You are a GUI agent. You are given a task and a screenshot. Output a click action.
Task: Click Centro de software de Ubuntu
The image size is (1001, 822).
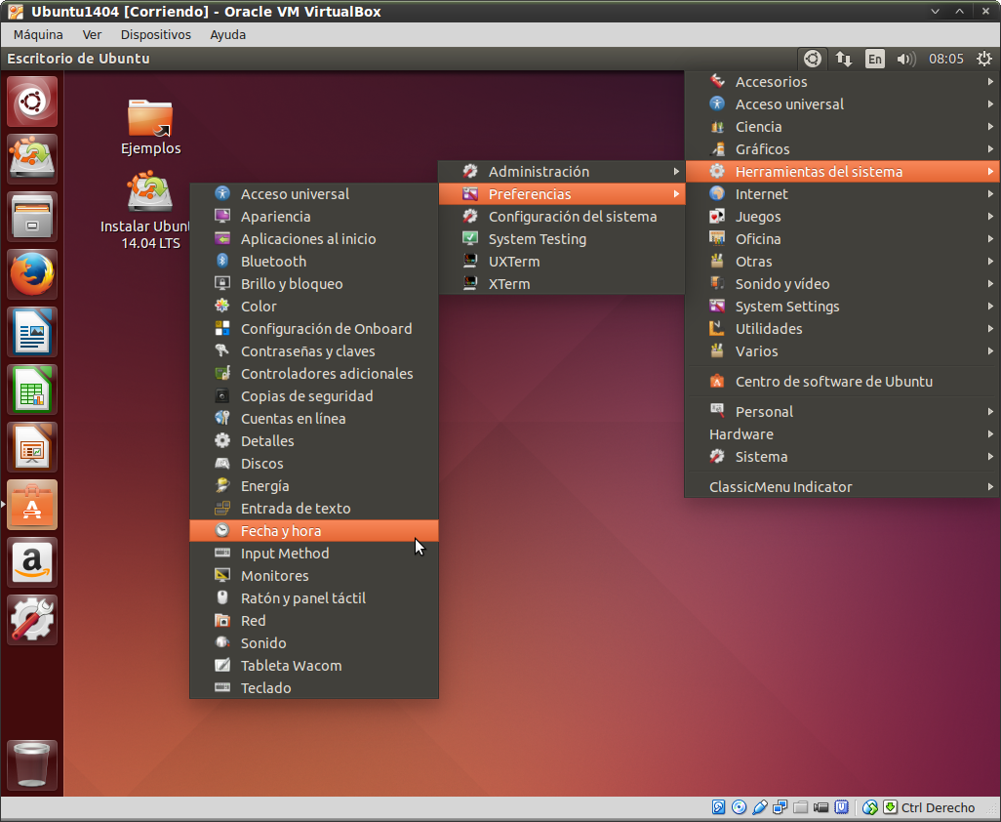coord(833,382)
